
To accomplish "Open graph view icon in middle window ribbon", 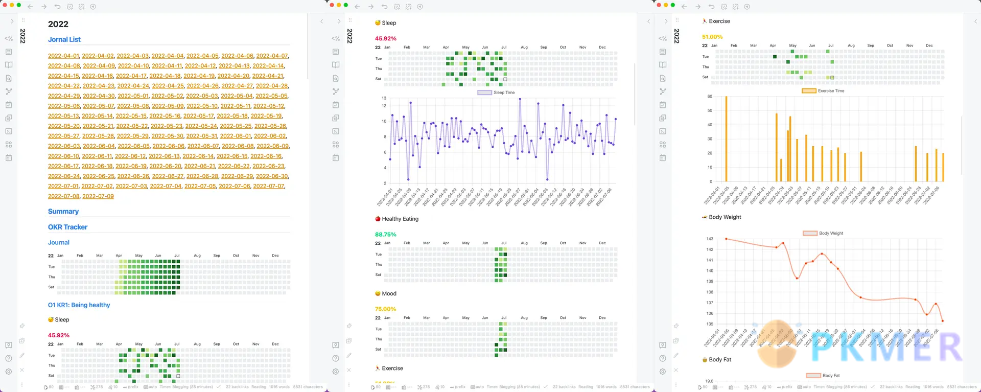I will [336, 91].
